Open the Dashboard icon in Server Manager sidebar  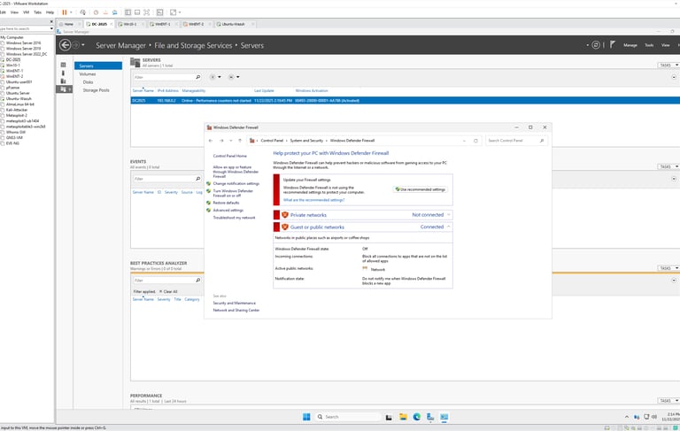(x=64, y=65)
